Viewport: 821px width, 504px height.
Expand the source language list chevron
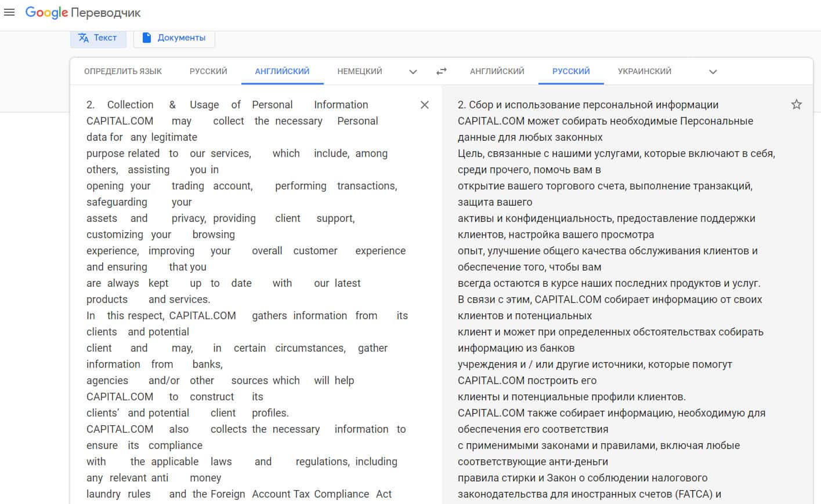coord(413,72)
